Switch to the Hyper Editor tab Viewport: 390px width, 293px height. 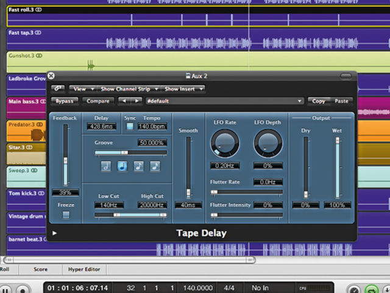[84, 269]
